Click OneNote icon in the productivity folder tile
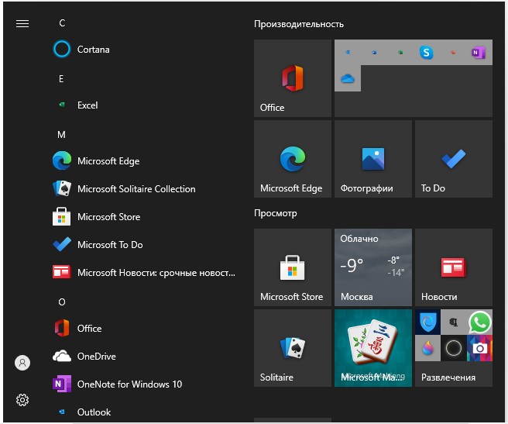508x424 pixels. click(x=479, y=52)
